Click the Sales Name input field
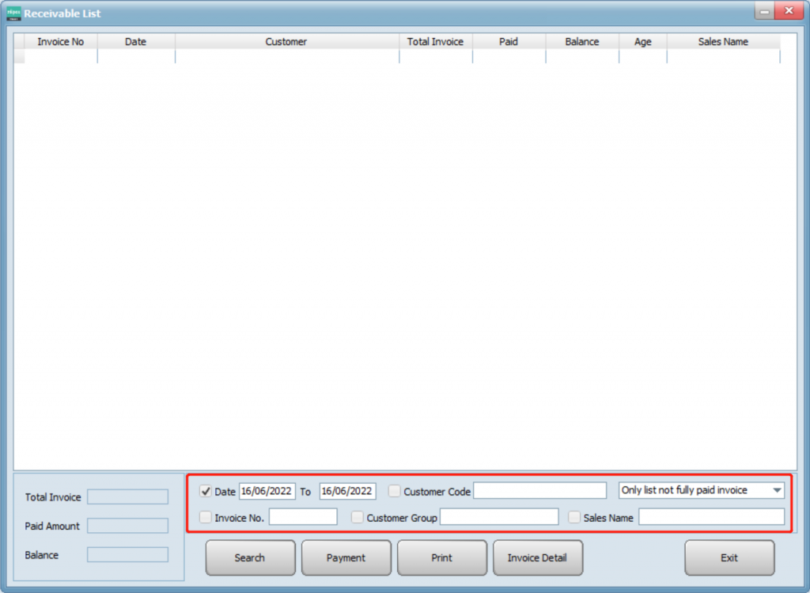 [x=711, y=517]
